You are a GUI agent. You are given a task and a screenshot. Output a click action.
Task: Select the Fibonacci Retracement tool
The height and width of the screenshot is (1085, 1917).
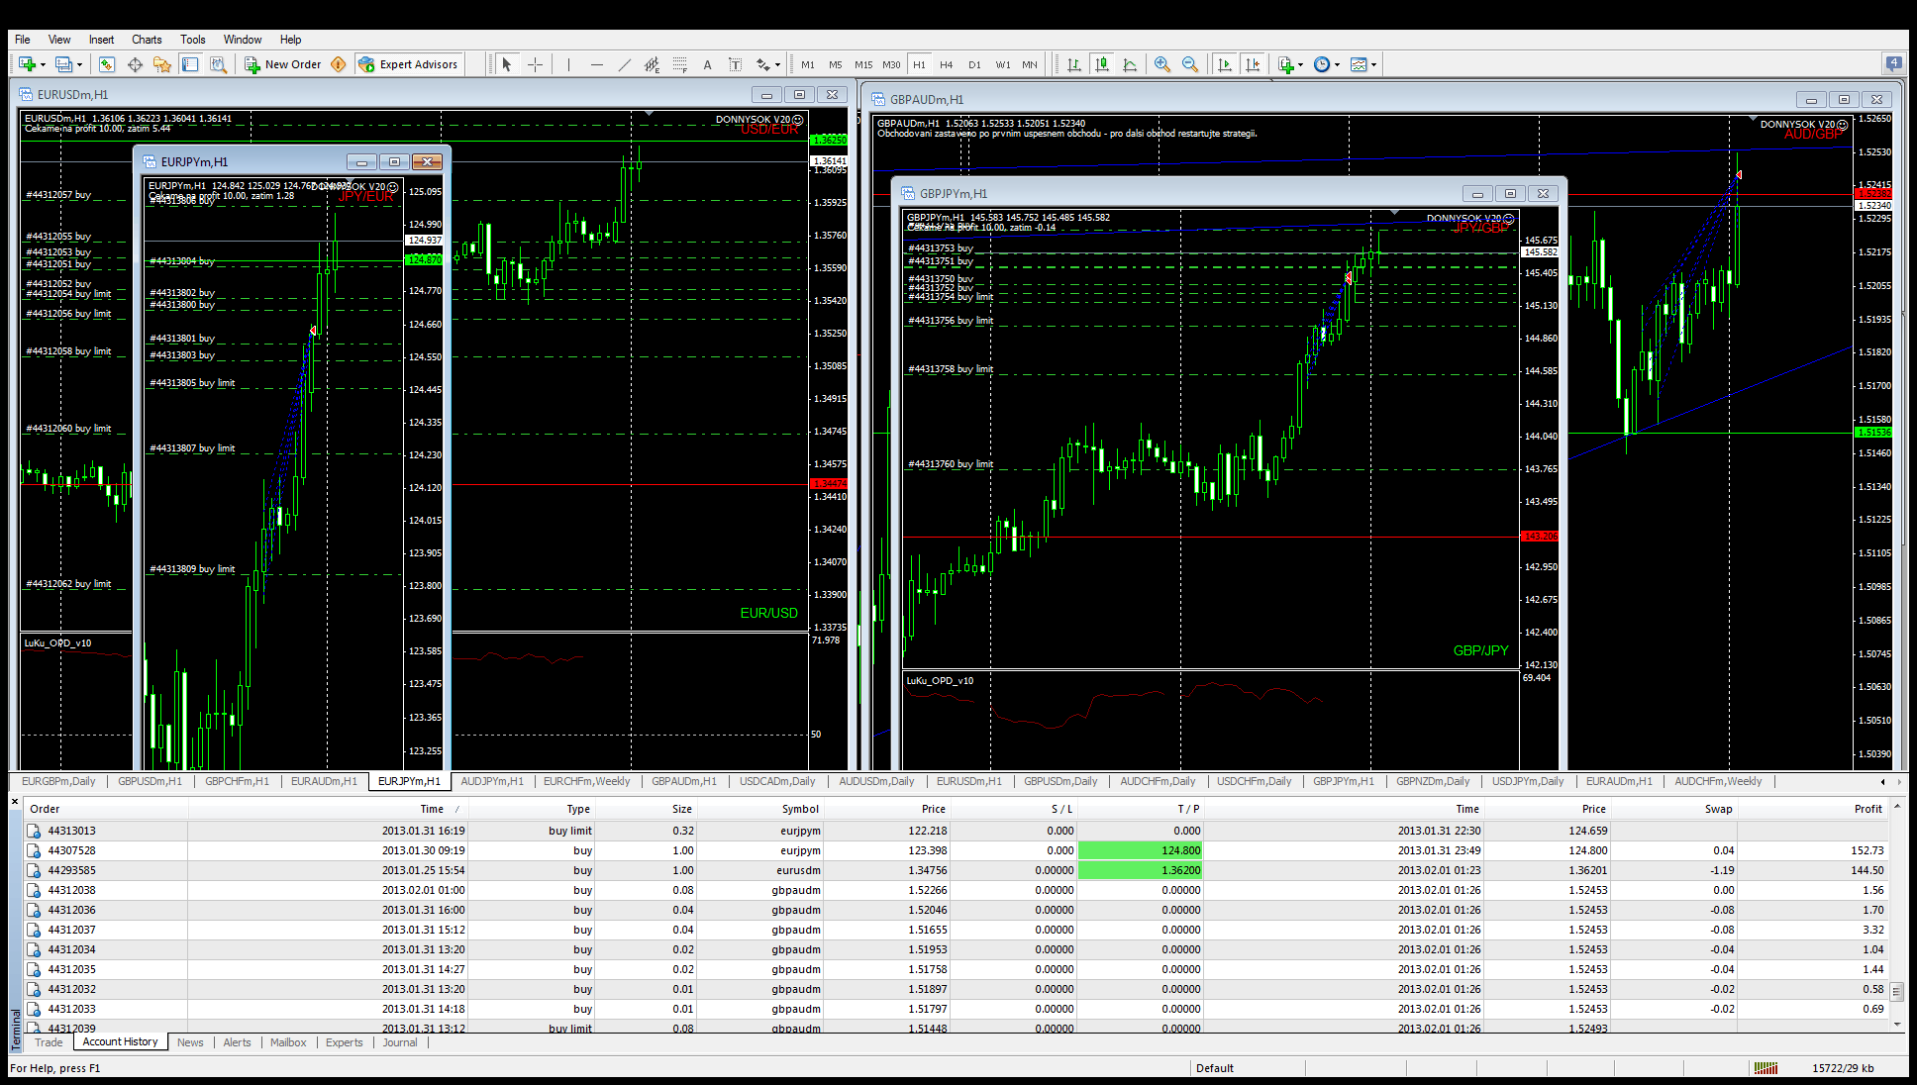pyautogui.click(x=679, y=64)
